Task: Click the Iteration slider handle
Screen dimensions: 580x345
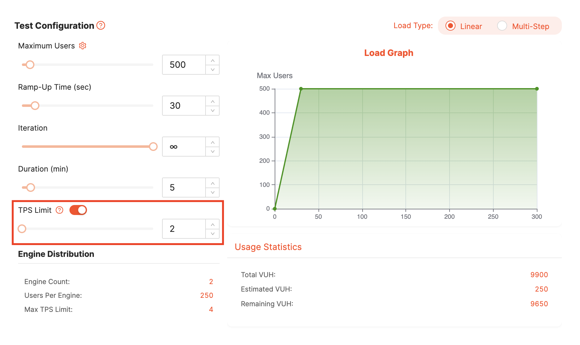Action: click(x=153, y=147)
